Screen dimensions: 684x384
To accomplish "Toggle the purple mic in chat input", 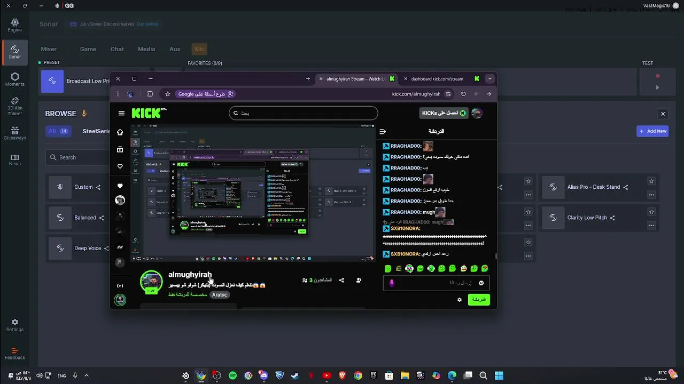I will point(392,283).
